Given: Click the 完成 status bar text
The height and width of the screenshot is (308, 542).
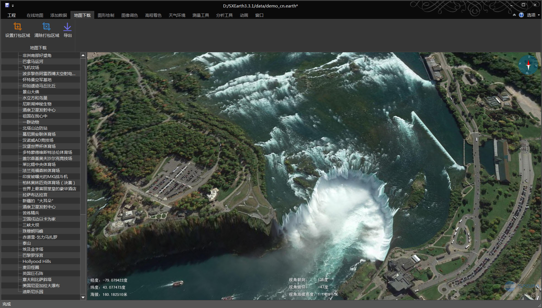Looking at the screenshot, I should (7, 304).
